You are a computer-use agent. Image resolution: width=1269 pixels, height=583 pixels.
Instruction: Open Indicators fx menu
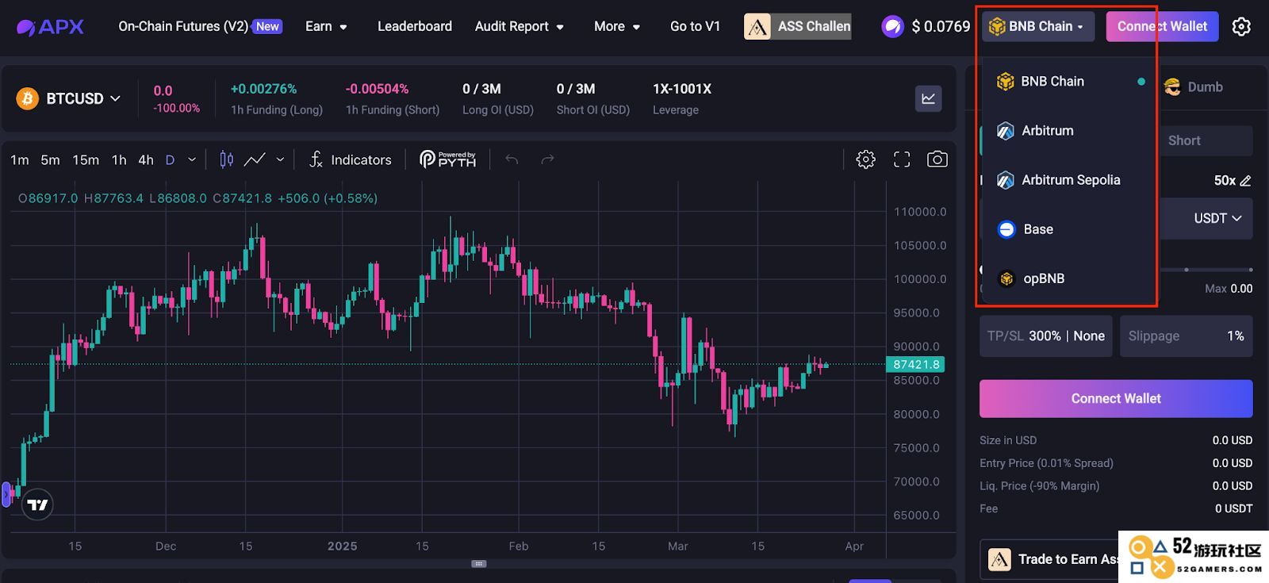point(350,159)
